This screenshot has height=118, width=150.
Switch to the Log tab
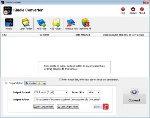42,83
